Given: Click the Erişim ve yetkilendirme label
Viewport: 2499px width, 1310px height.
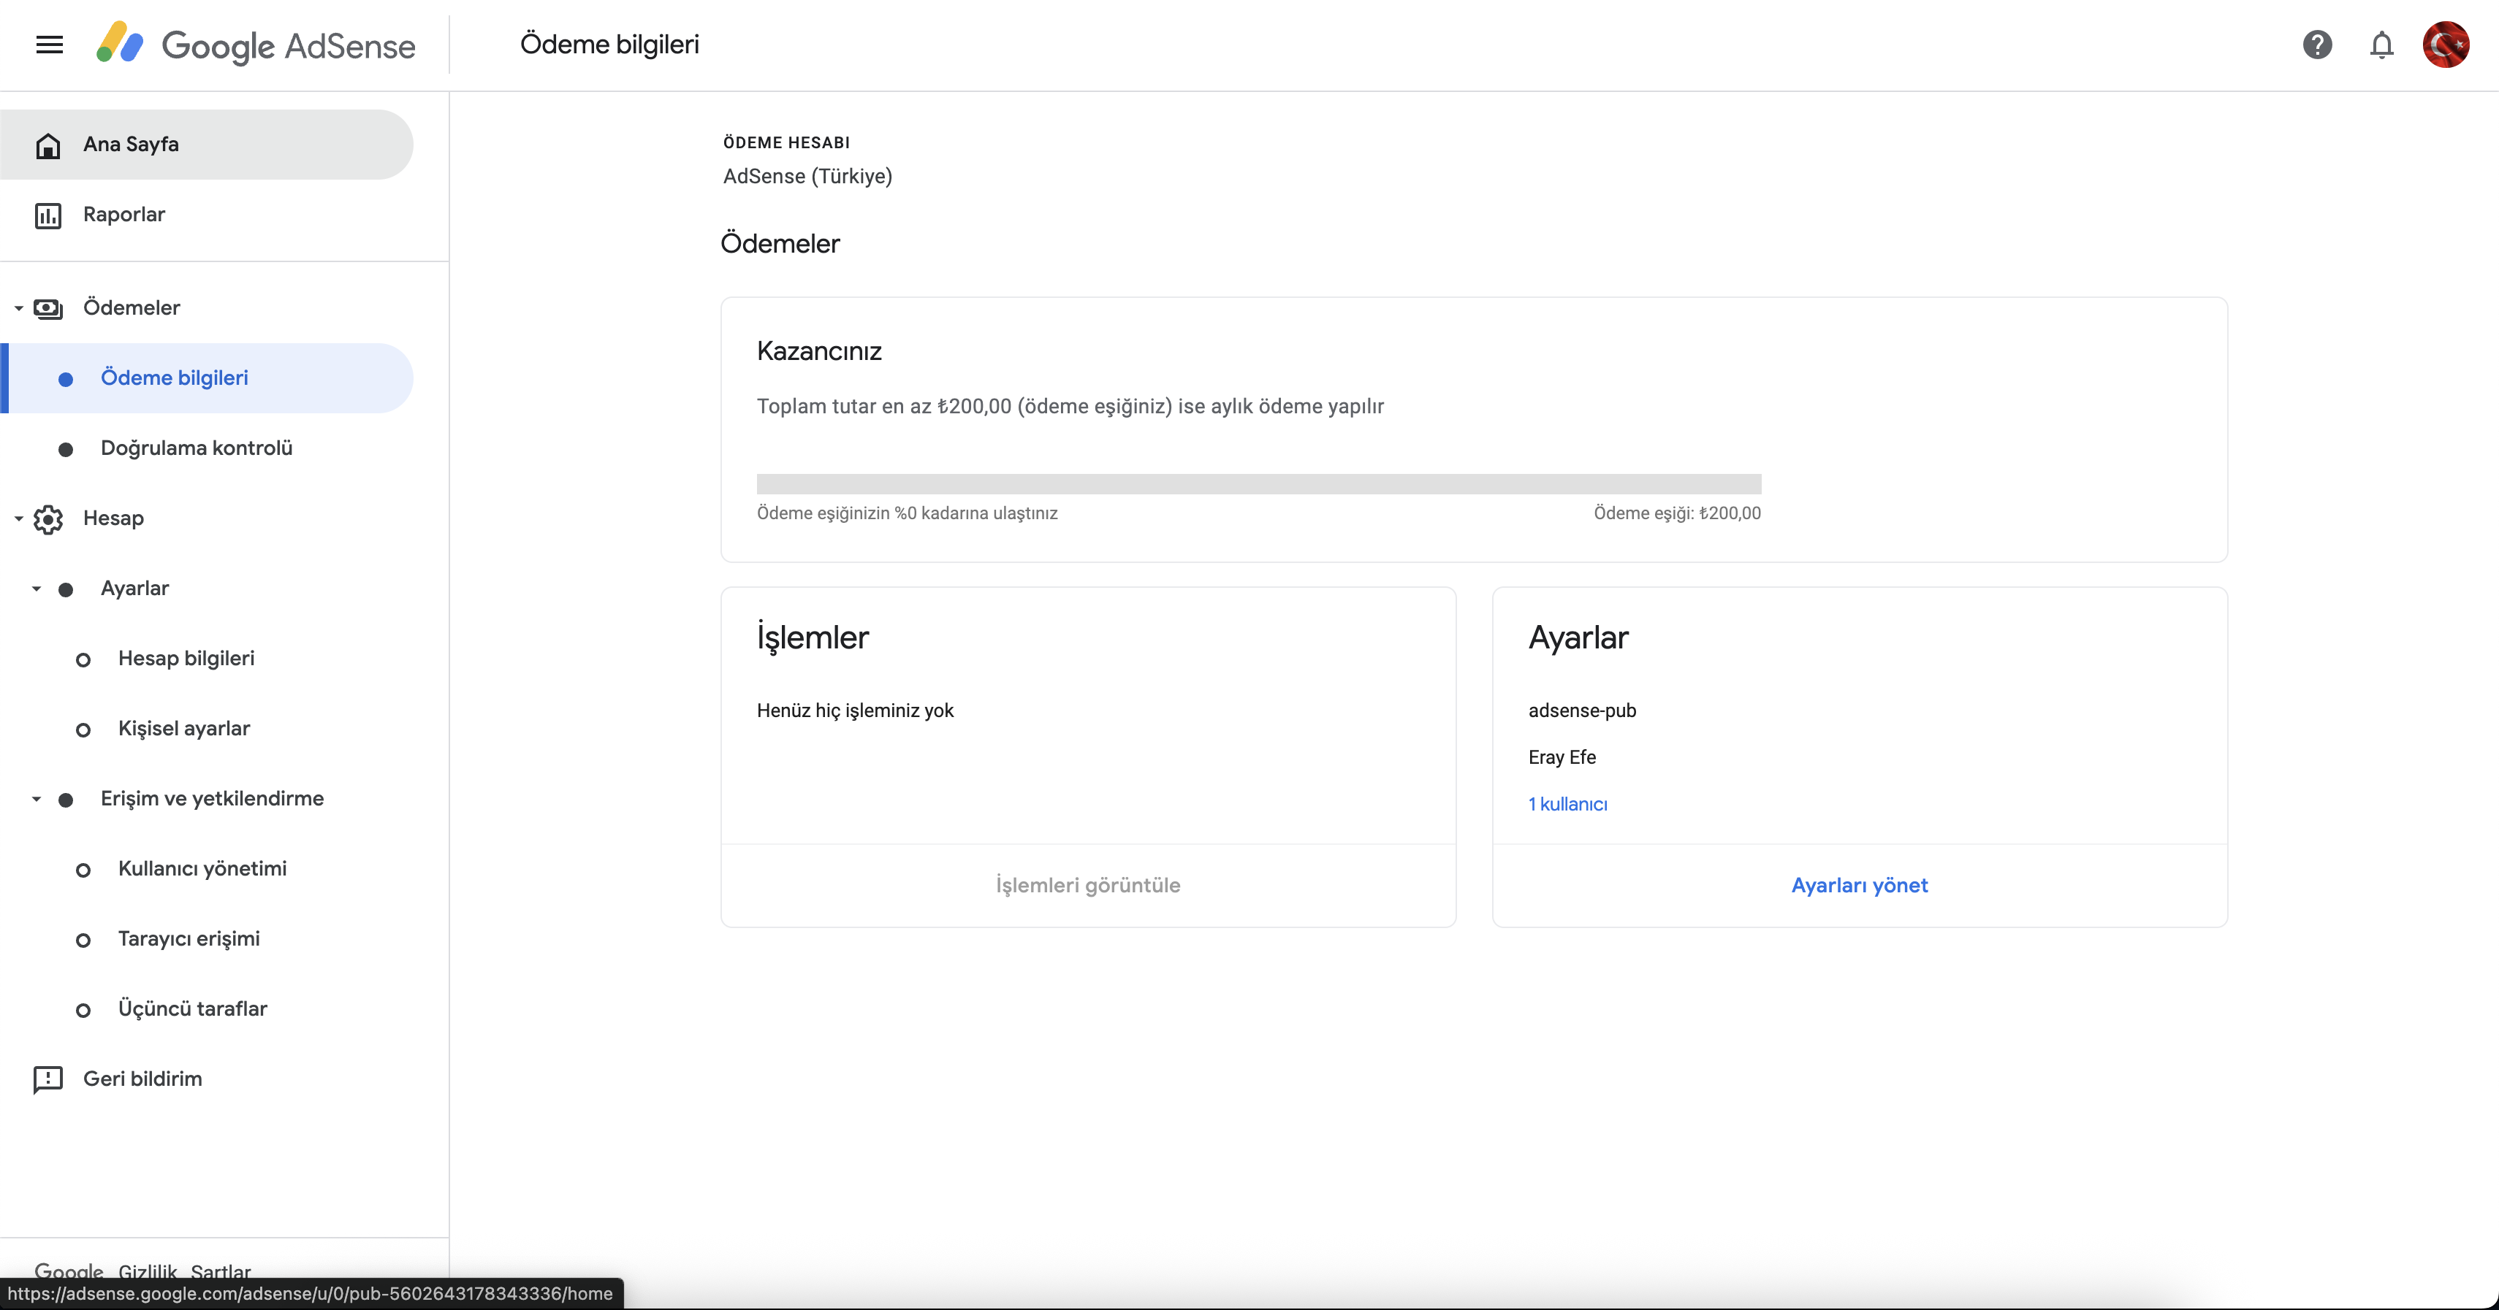Looking at the screenshot, I should click(213, 798).
